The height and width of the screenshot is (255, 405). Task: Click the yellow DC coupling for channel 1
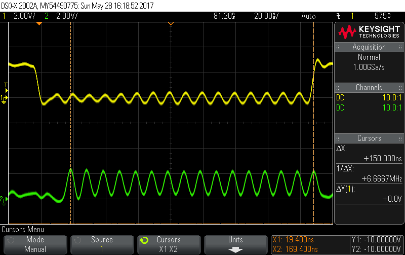point(340,97)
